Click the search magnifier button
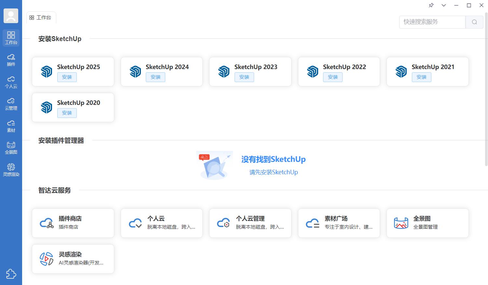Viewport: 488px width, 285px height. [474, 22]
